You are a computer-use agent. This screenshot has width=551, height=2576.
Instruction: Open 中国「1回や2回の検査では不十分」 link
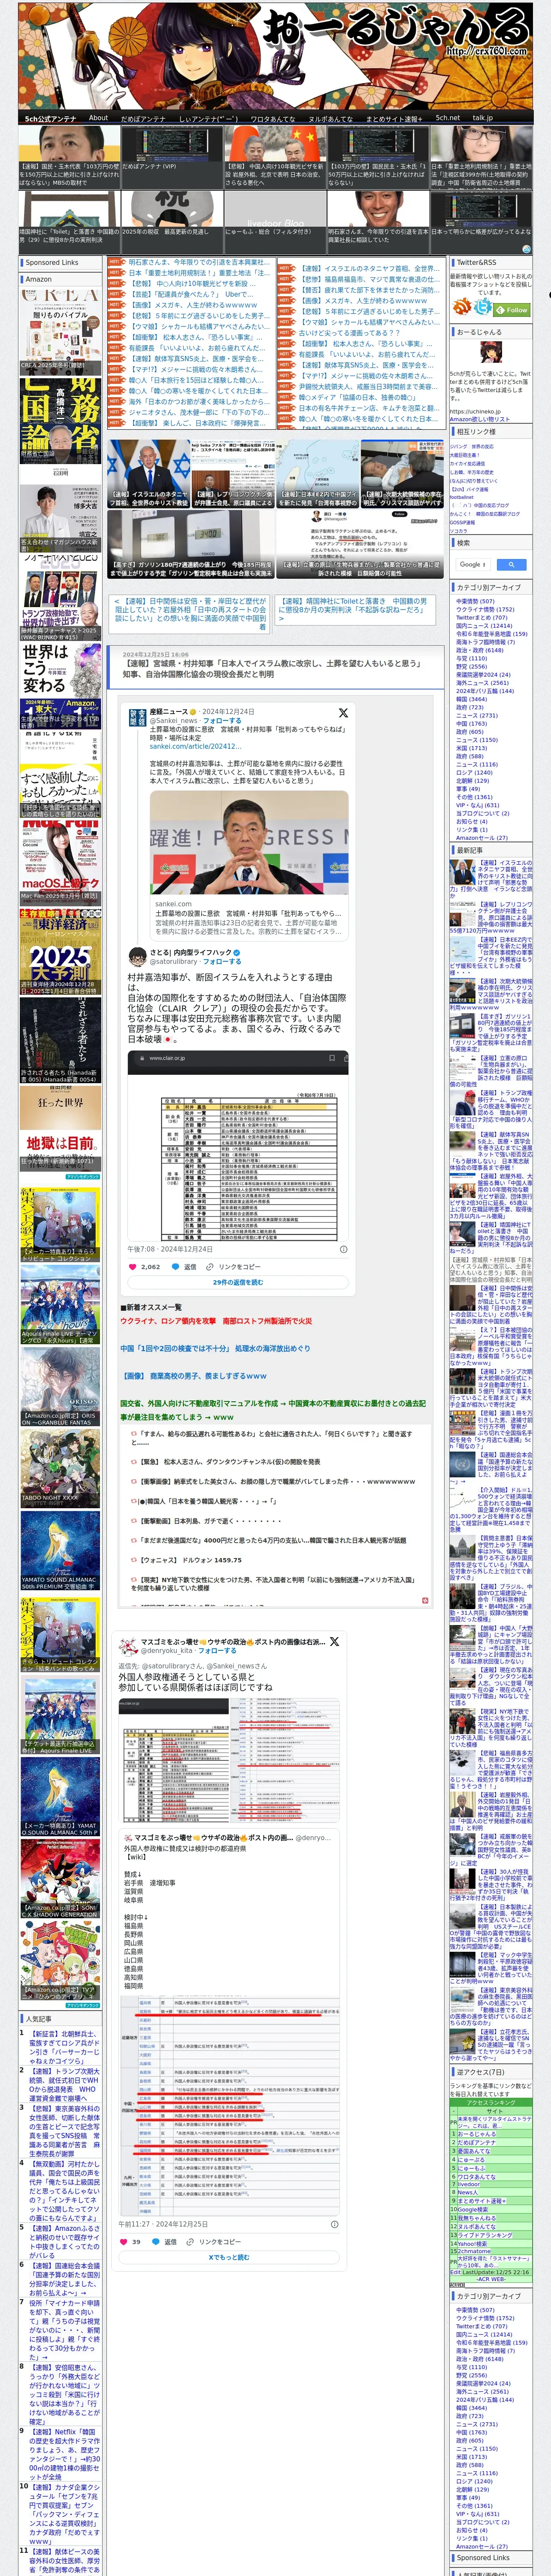pyautogui.click(x=216, y=1348)
